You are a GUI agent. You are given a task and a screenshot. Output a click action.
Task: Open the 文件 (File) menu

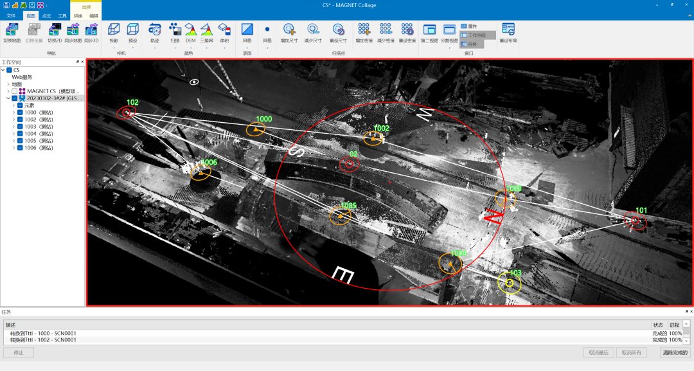tap(11, 16)
